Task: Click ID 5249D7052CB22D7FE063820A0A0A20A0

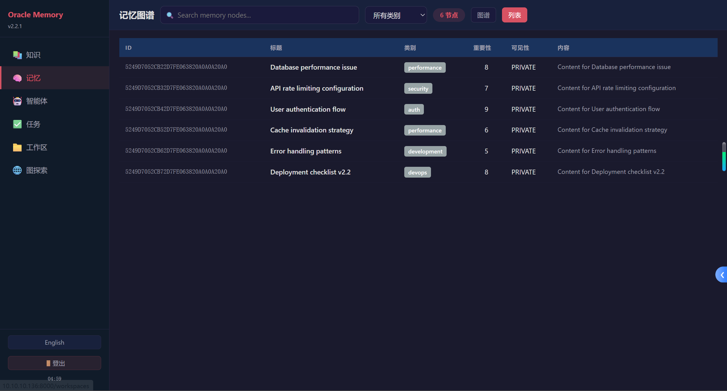Action: click(x=176, y=67)
